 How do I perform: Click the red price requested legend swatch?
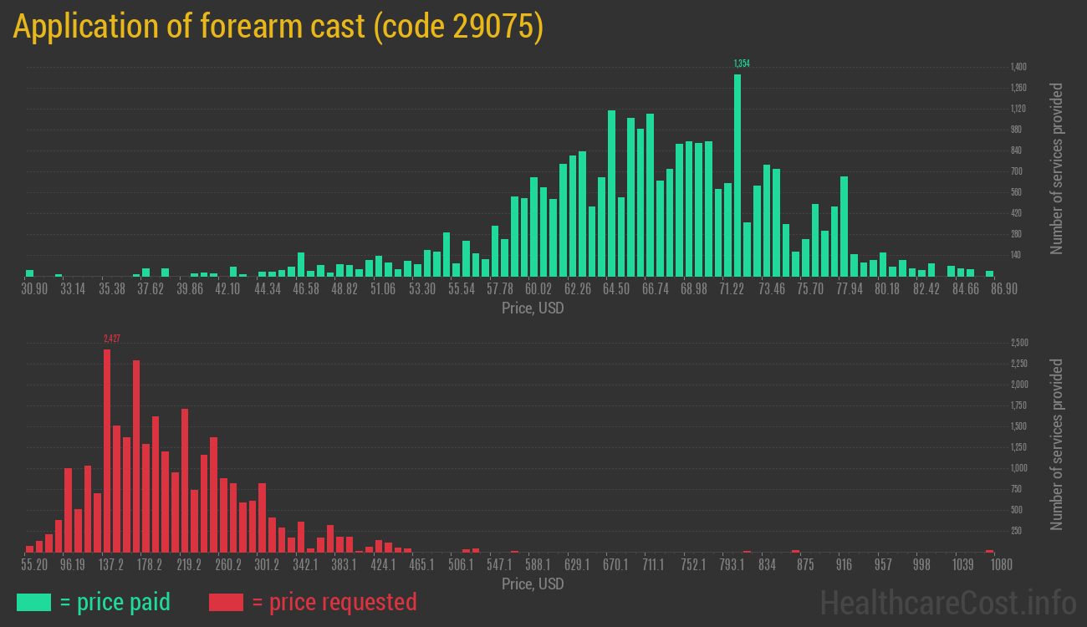point(226,602)
